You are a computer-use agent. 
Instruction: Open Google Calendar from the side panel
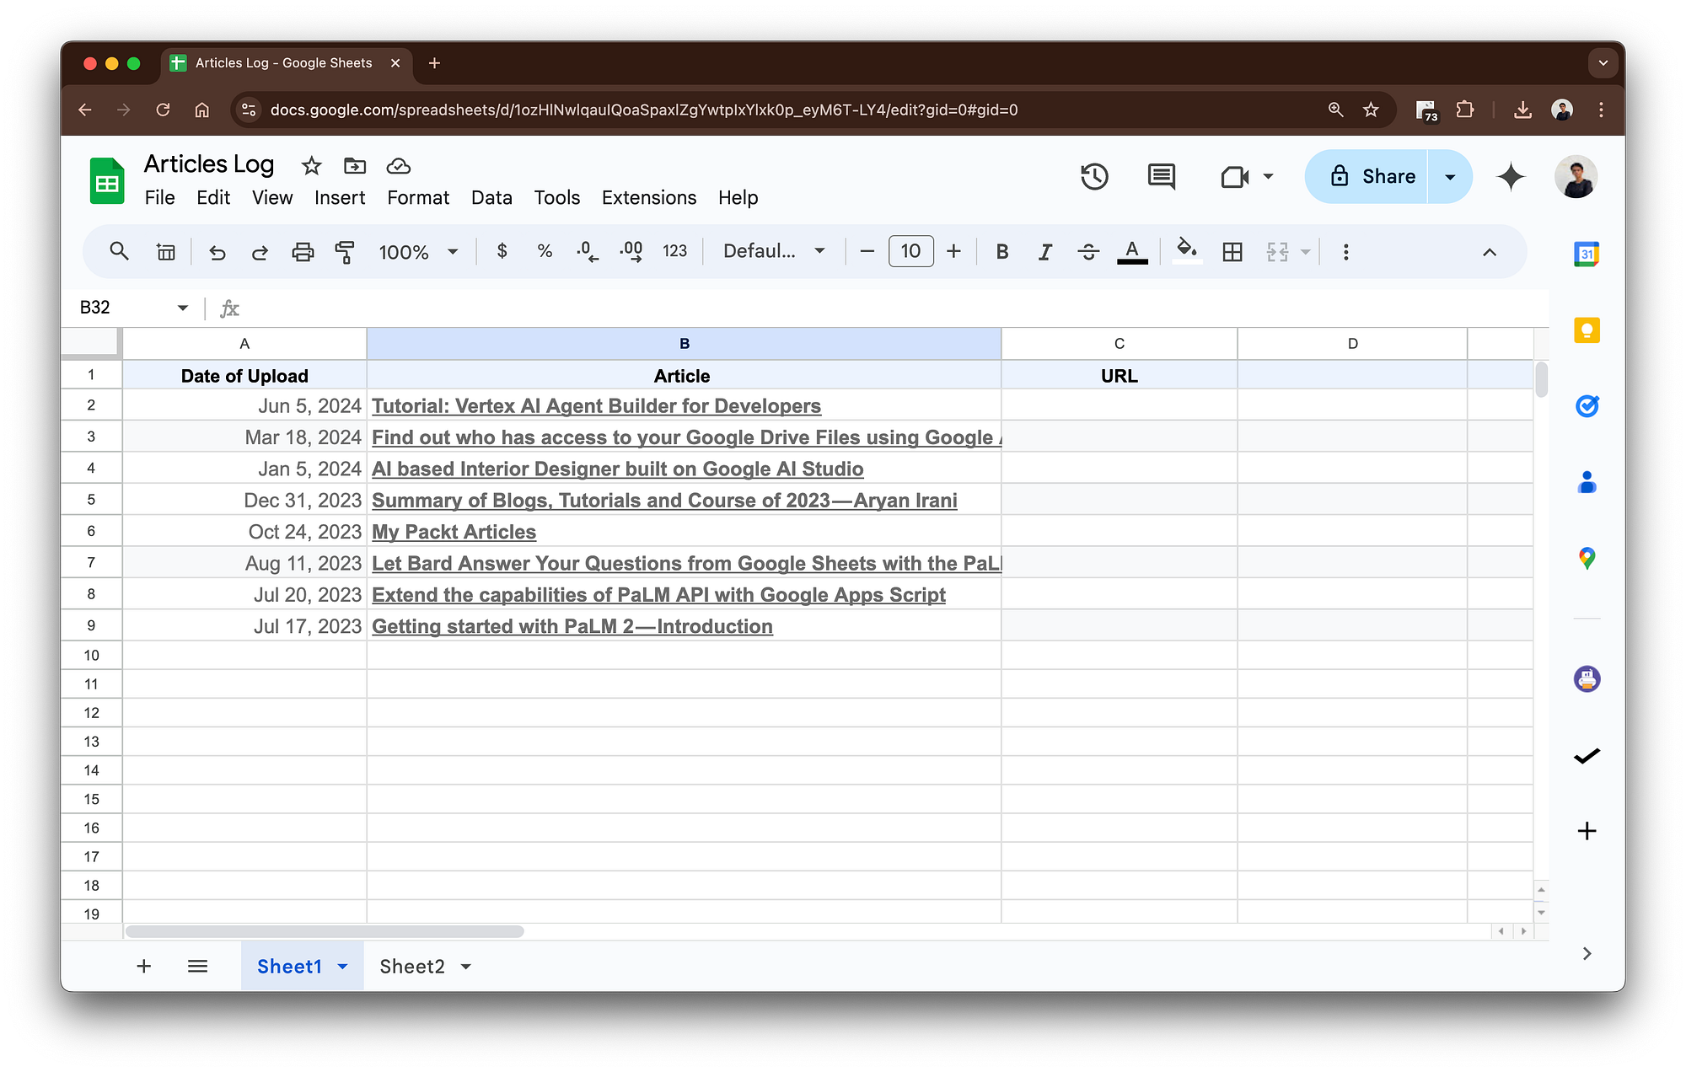tap(1587, 254)
